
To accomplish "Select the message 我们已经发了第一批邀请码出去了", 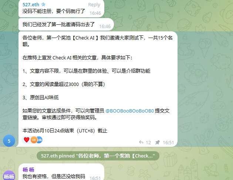I will pos(58,24).
